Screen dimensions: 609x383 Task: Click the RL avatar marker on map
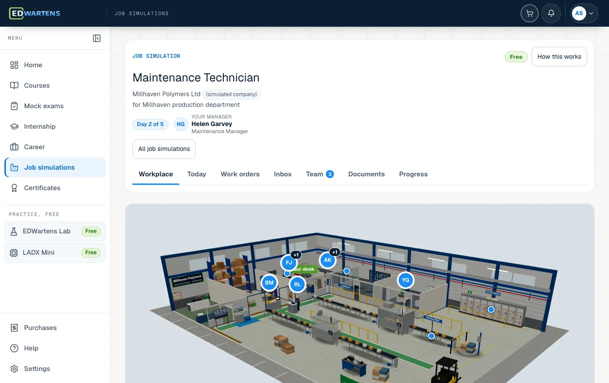(x=297, y=284)
